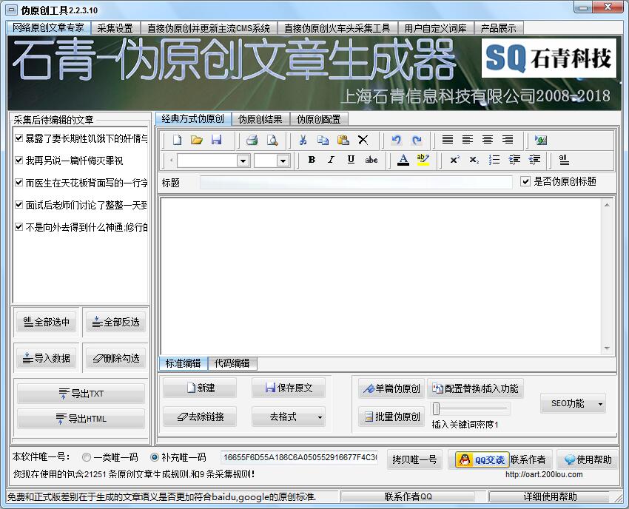Toggle Underline formatting
The height and width of the screenshot is (509, 629).
351,160
